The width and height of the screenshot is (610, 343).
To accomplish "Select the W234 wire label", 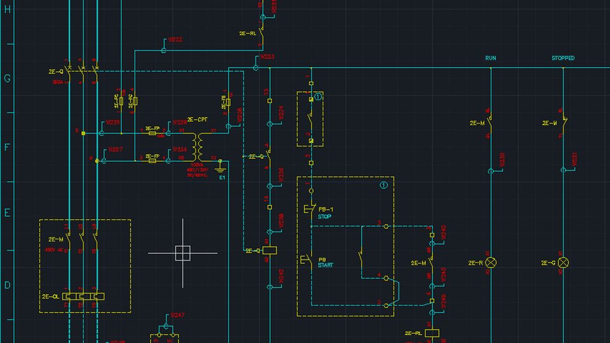I will (x=180, y=149).
